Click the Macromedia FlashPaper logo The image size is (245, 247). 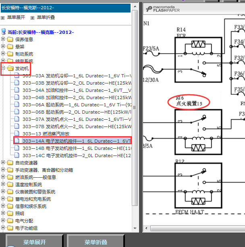pyautogui.click(x=163, y=9)
